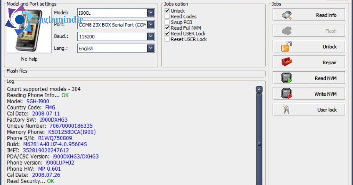Click the Read info button label
This screenshot has width=353, height=185.
(326, 15)
